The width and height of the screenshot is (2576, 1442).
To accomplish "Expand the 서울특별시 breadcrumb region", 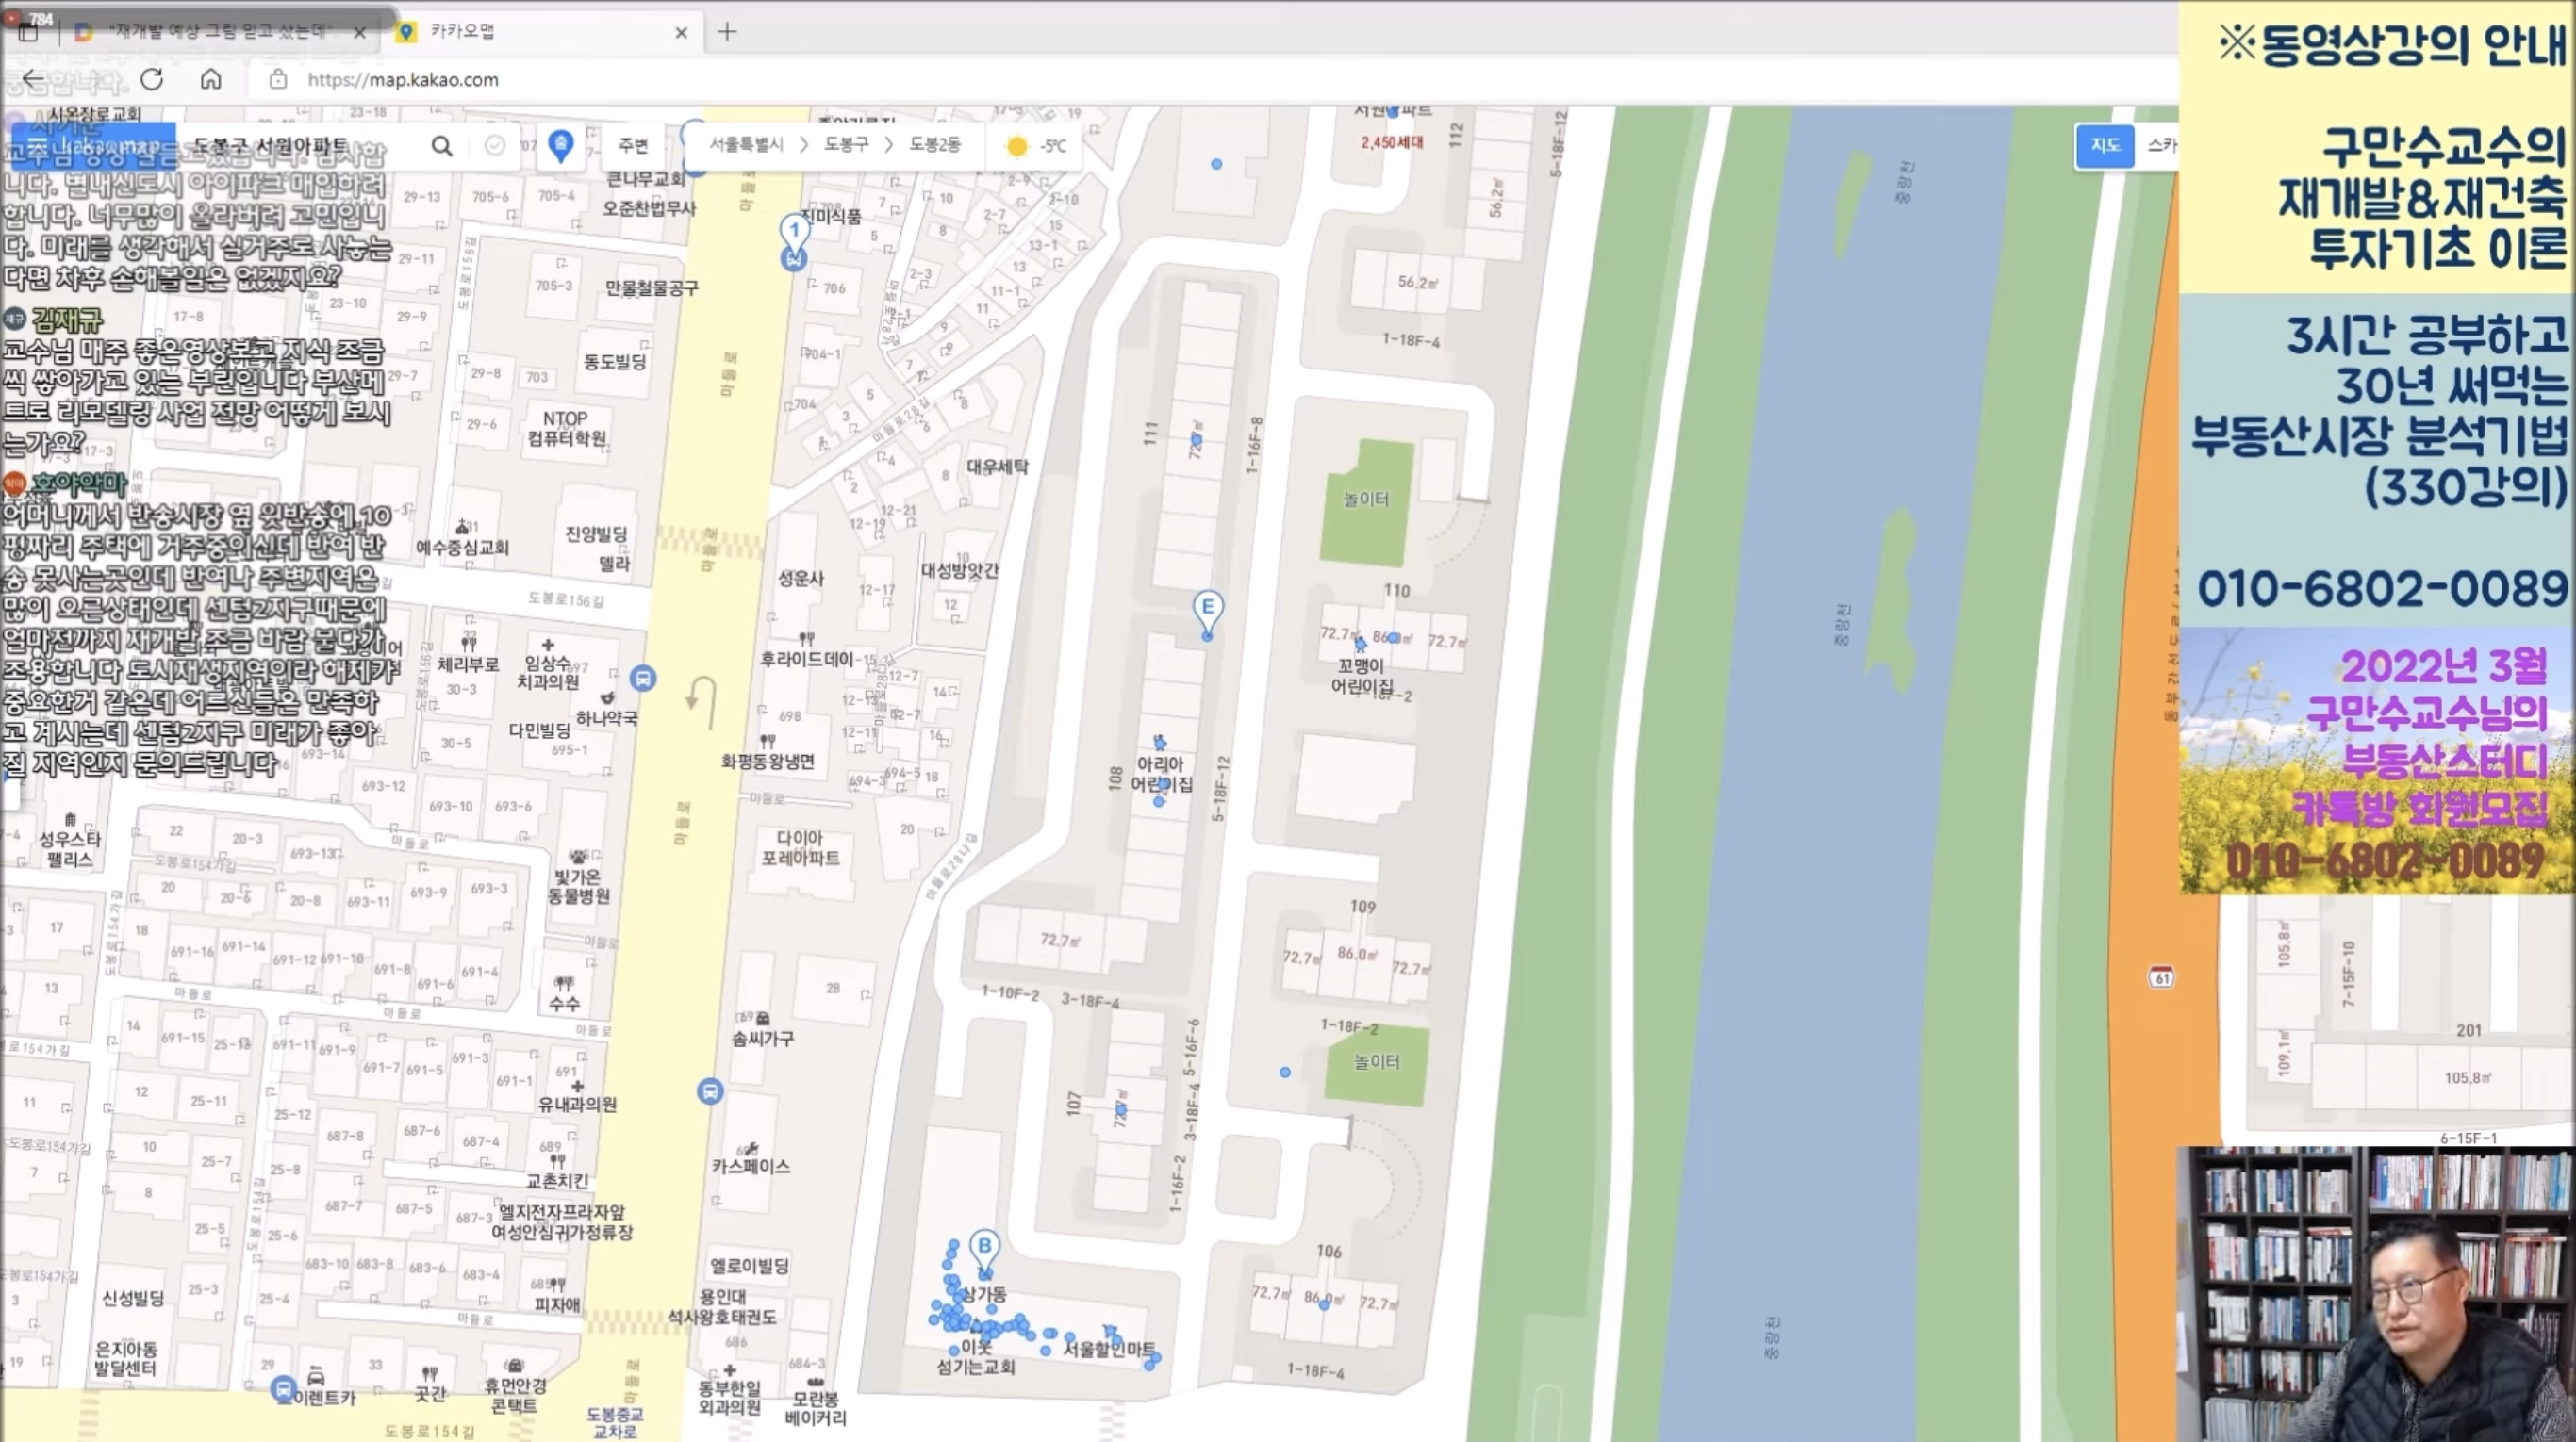I will pyautogui.click(x=746, y=145).
